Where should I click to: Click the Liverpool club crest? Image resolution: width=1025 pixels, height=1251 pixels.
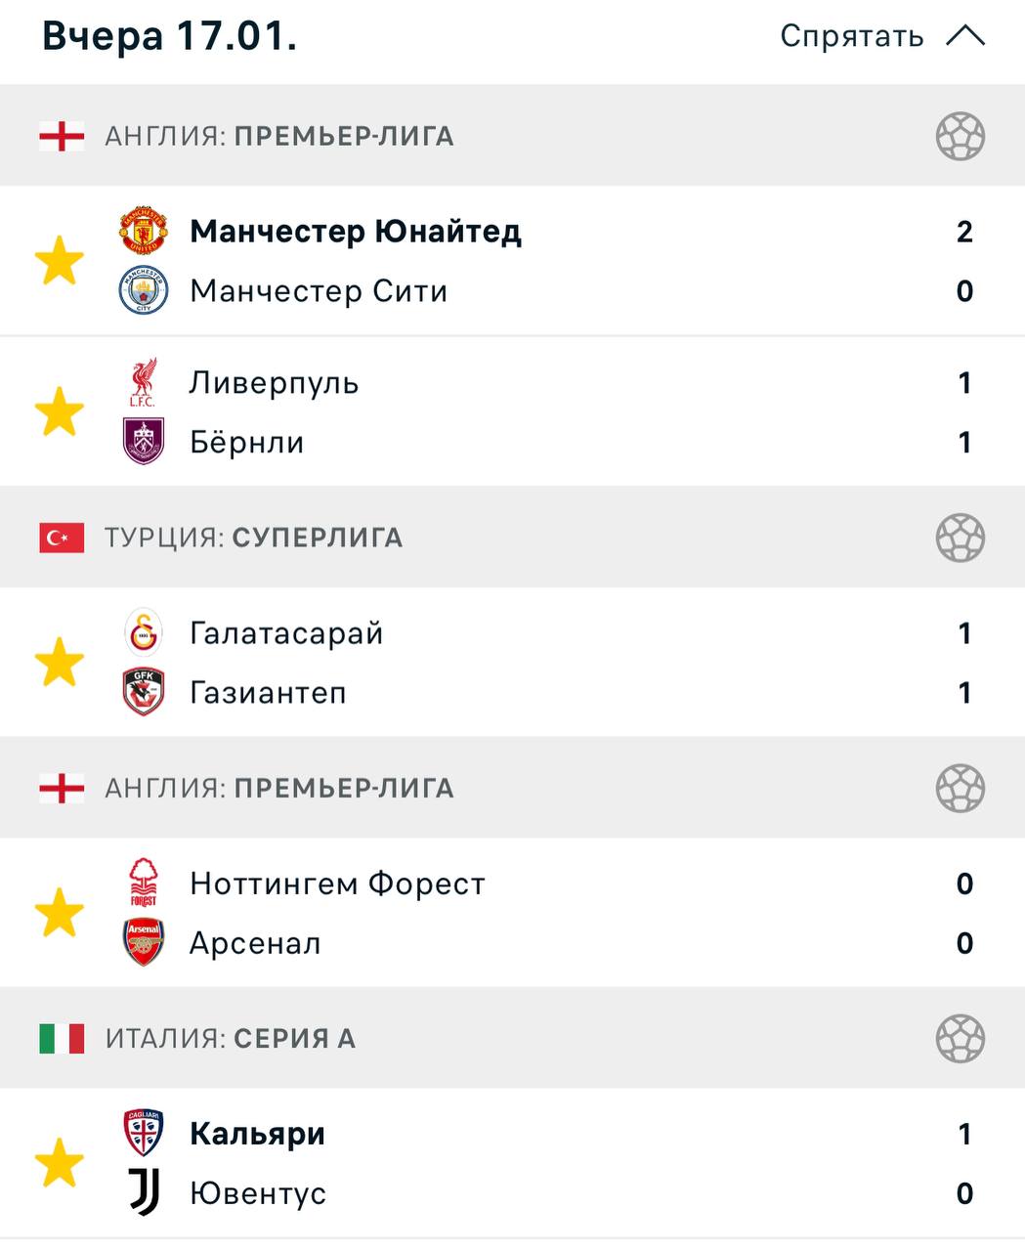(x=144, y=382)
